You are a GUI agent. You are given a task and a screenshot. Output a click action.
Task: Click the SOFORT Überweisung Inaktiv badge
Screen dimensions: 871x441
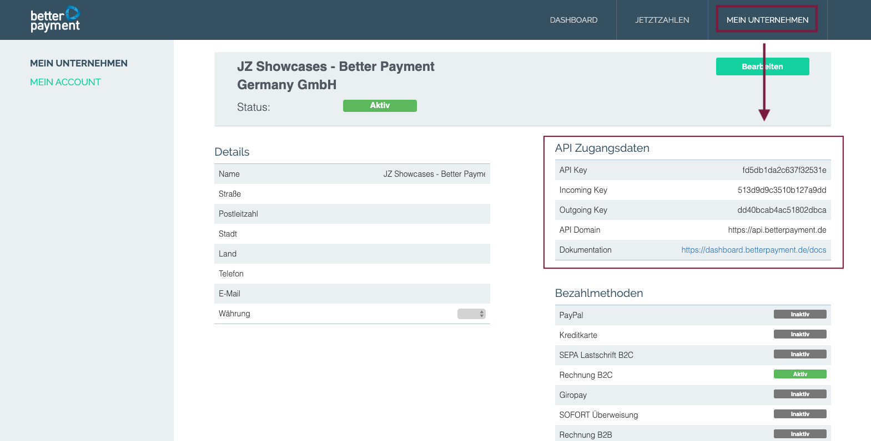pyautogui.click(x=800, y=414)
